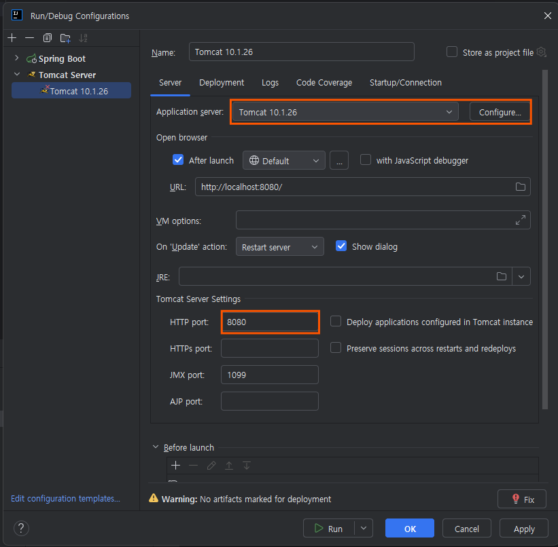Select the Server tab
The height and width of the screenshot is (547, 558).
point(170,83)
